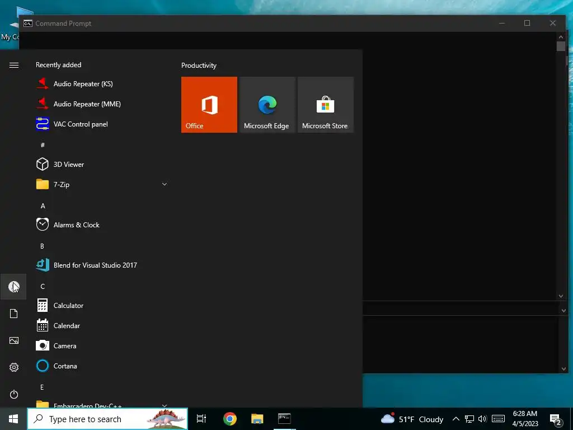
Task: Minimize the Command Prompt window
Action: point(502,23)
